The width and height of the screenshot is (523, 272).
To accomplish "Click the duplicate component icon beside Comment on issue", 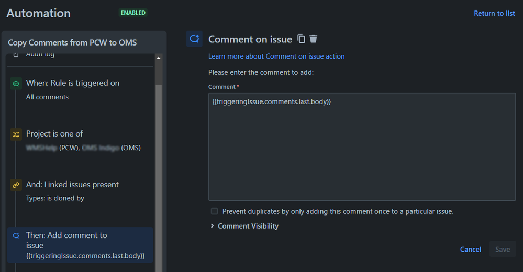I will click(301, 39).
